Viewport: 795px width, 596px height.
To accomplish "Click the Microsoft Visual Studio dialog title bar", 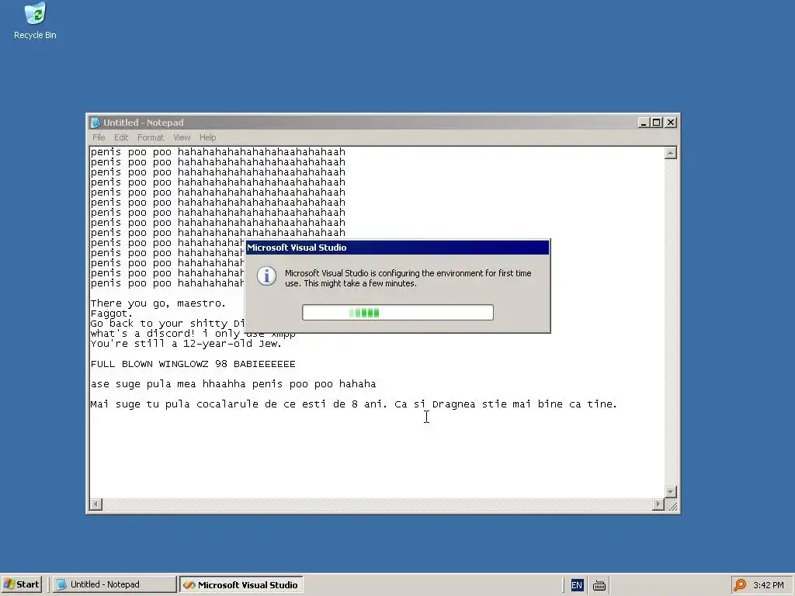I will 397,248.
